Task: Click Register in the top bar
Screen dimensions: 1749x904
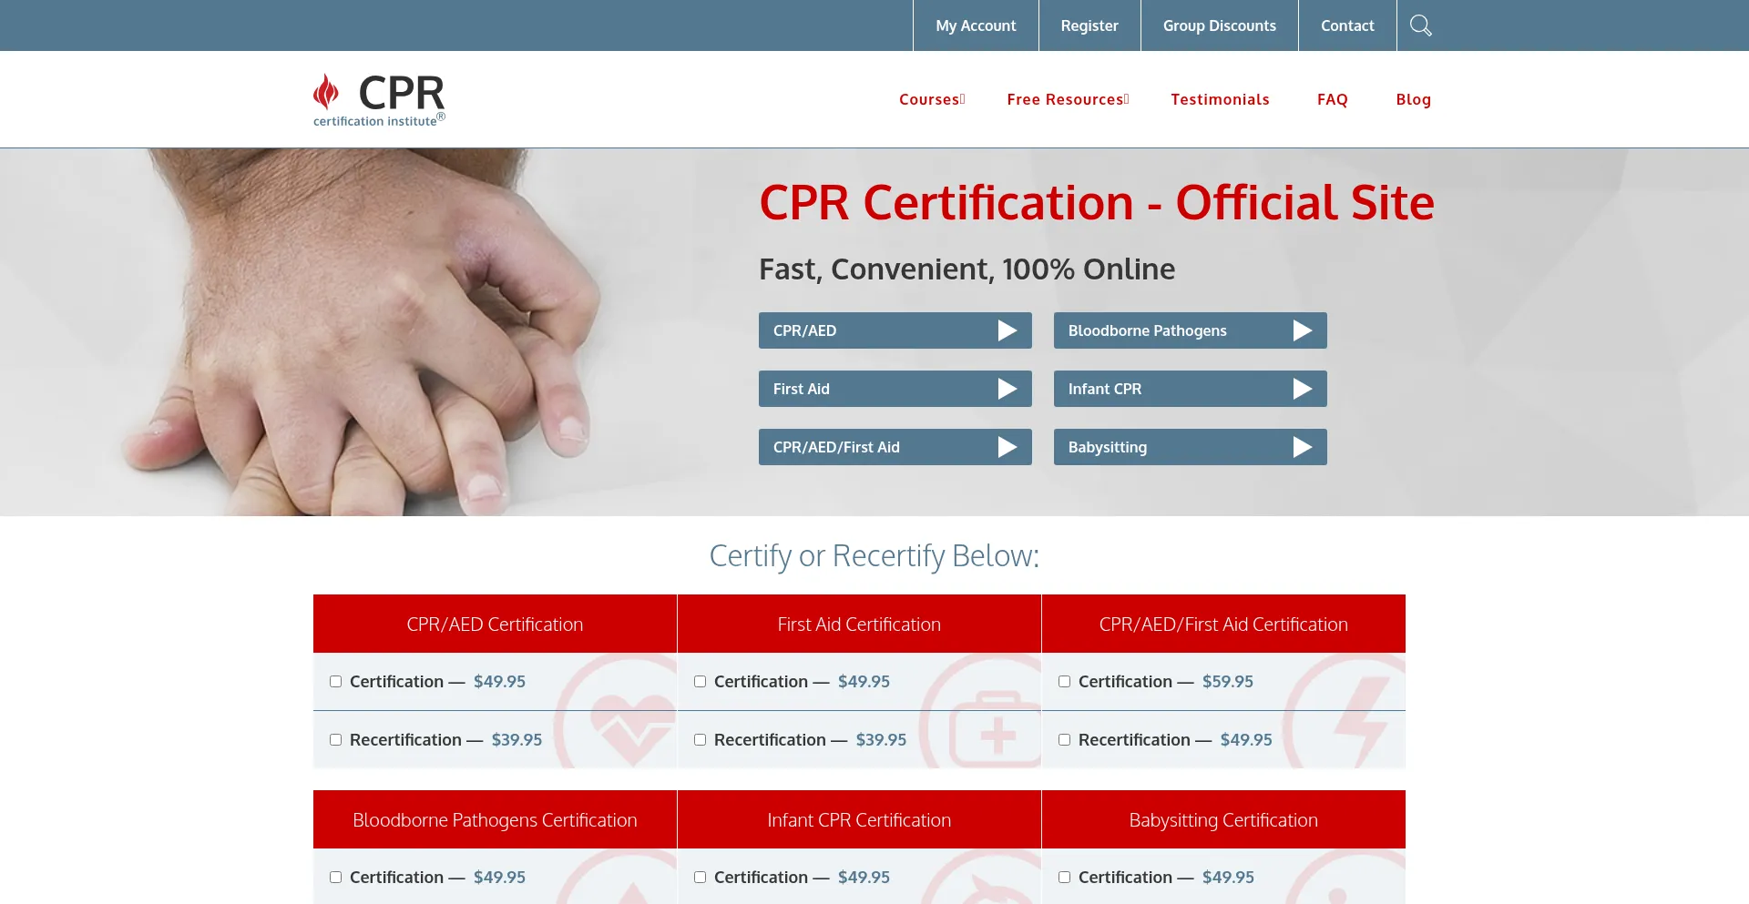Action: (x=1089, y=25)
